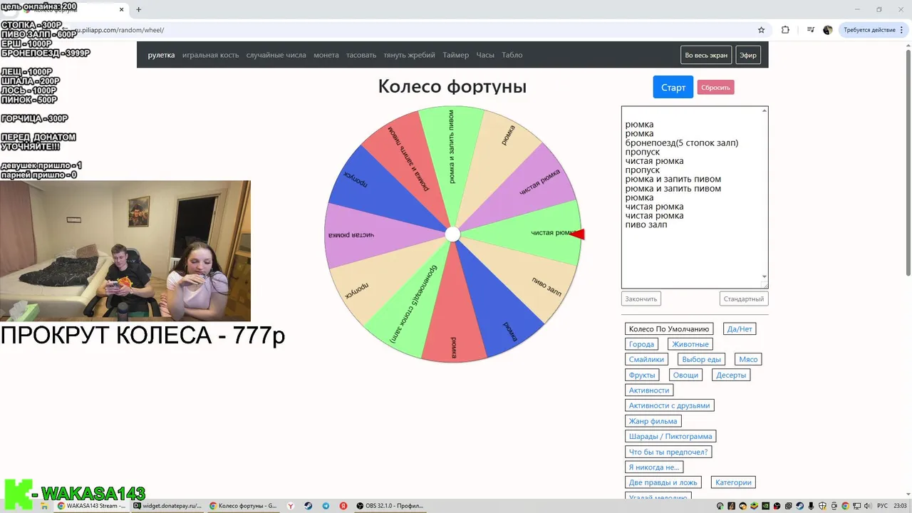The width and height of the screenshot is (912, 513).
Task: Click the NVIDIA tray icon
Action: (x=766, y=506)
